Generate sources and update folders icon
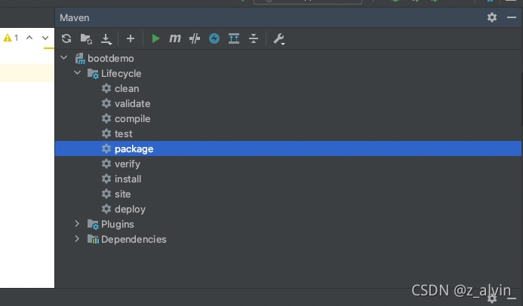This screenshot has width=523, height=306. (x=86, y=38)
